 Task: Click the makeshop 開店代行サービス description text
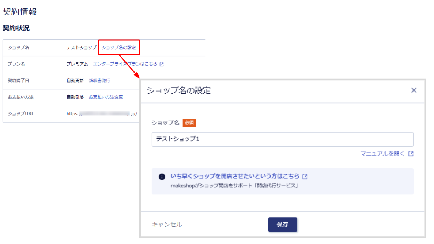[234, 186]
